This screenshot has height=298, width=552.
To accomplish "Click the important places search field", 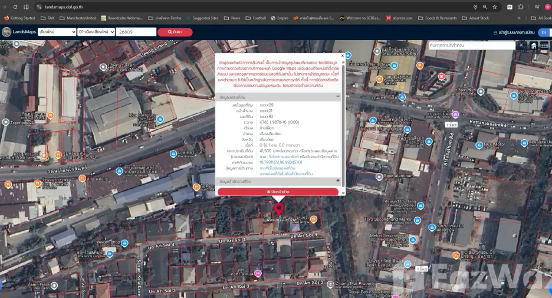I will (472, 45).
